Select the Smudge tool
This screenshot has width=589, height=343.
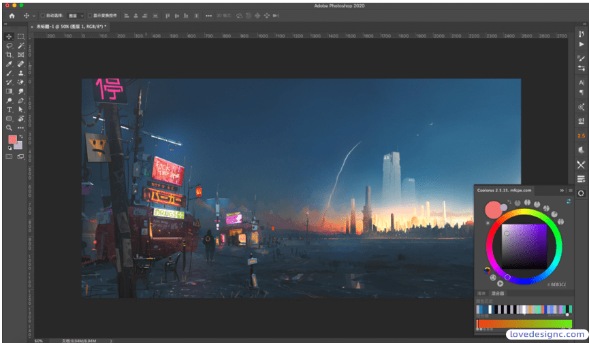click(x=20, y=91)
